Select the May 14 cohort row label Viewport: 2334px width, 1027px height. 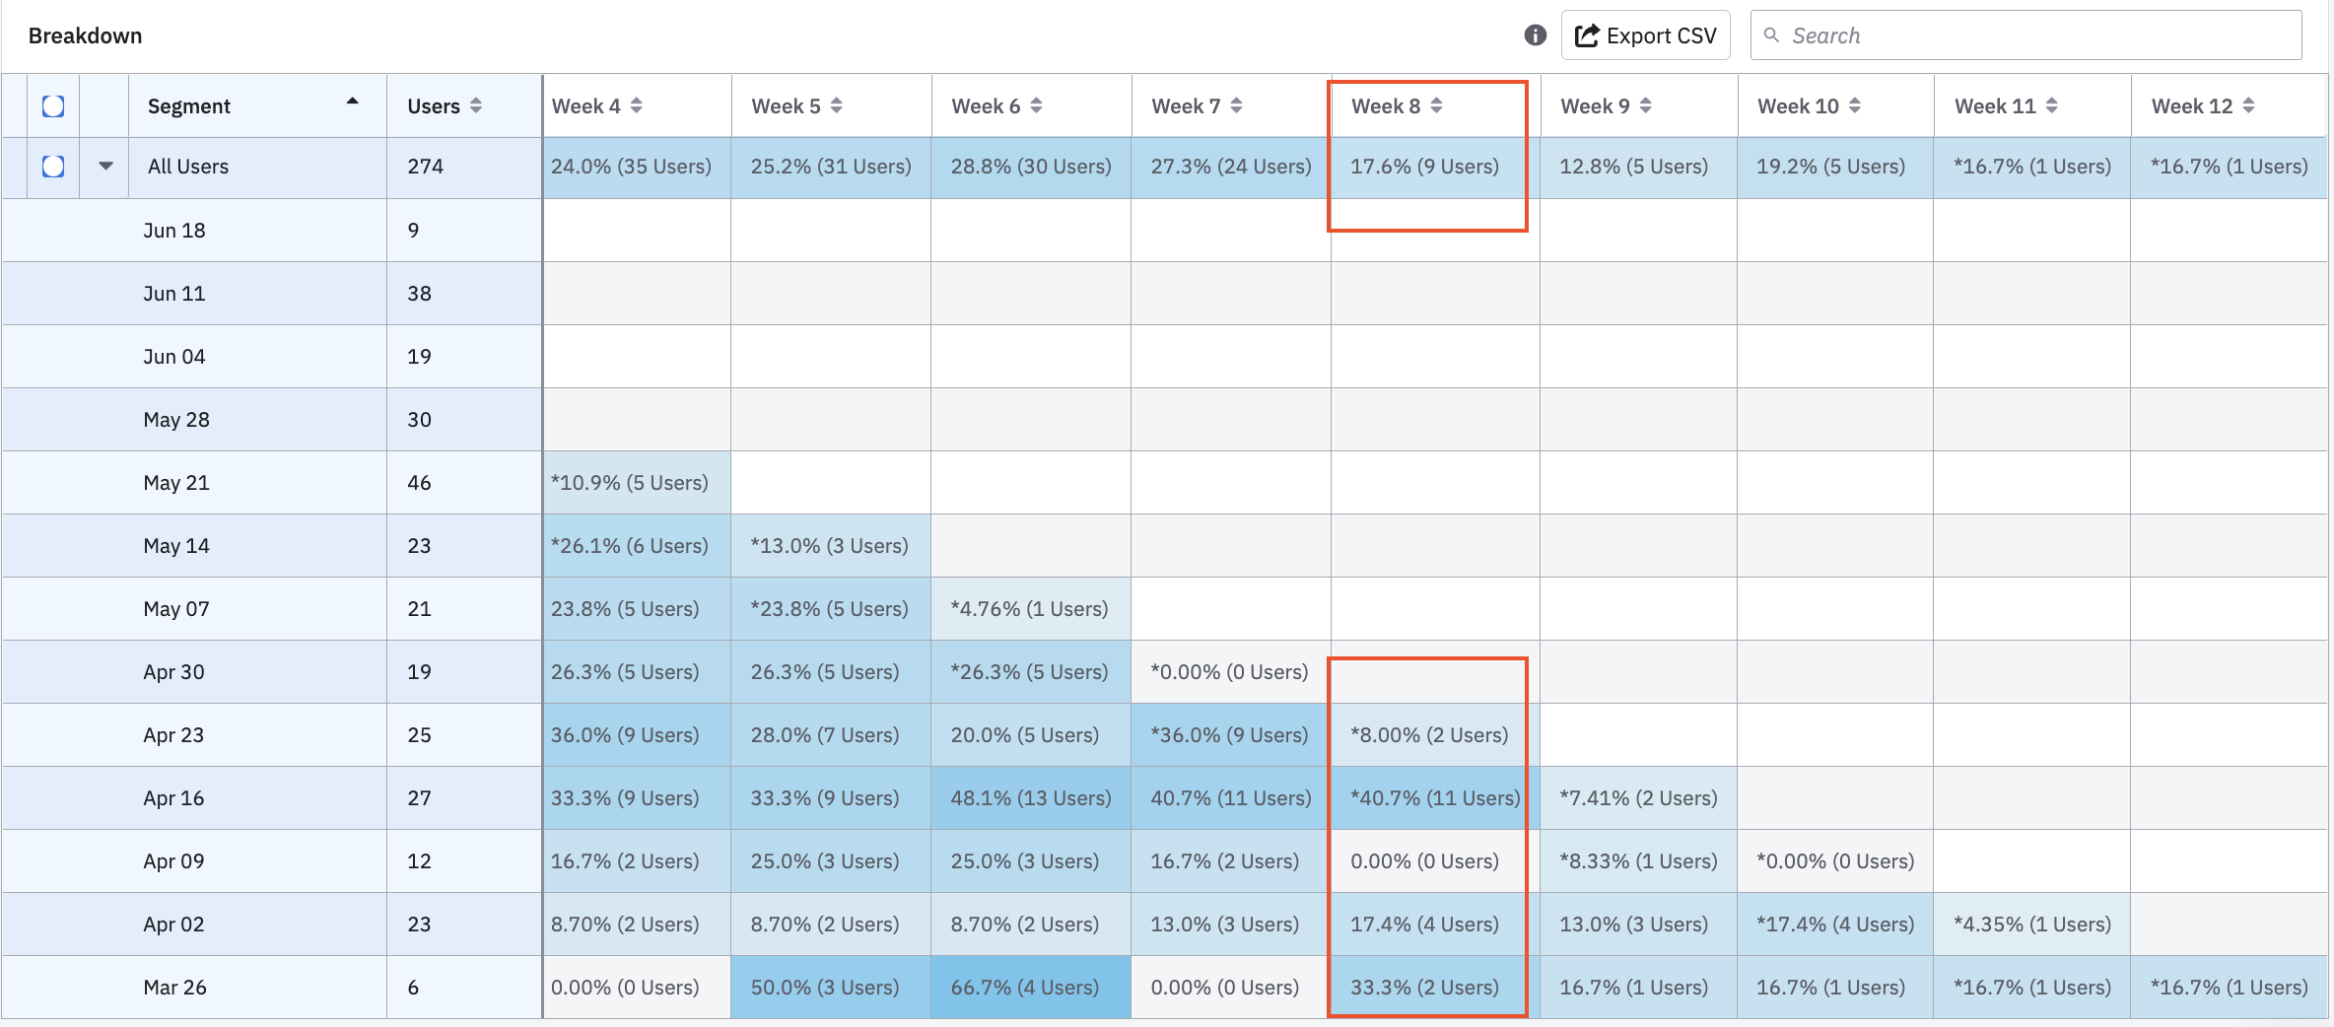tap(176, 546)
